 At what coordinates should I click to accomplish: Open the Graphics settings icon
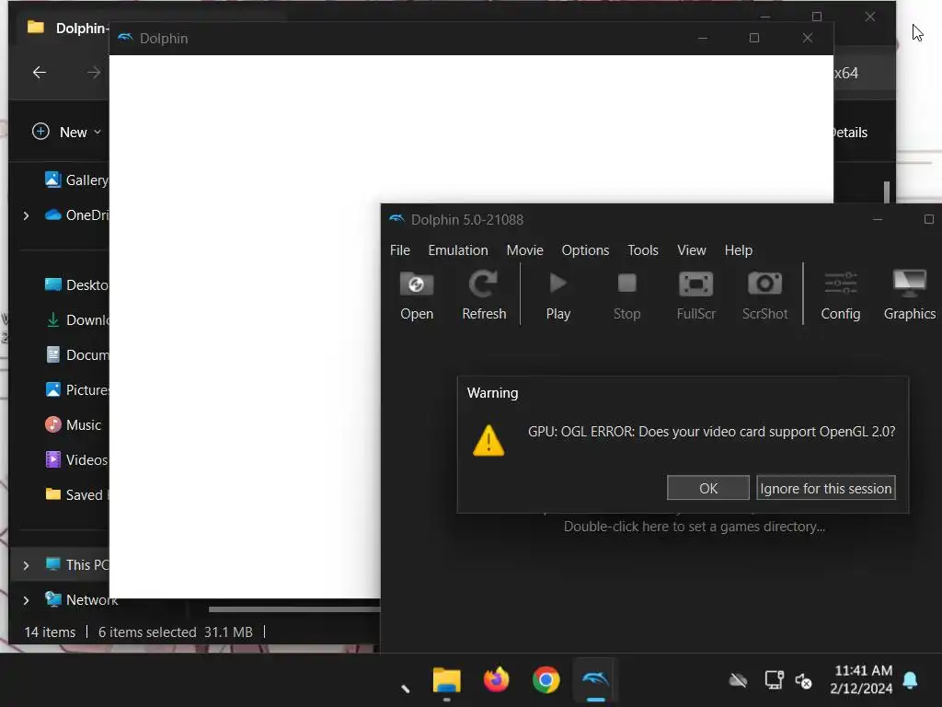click(x=910, y=296)
